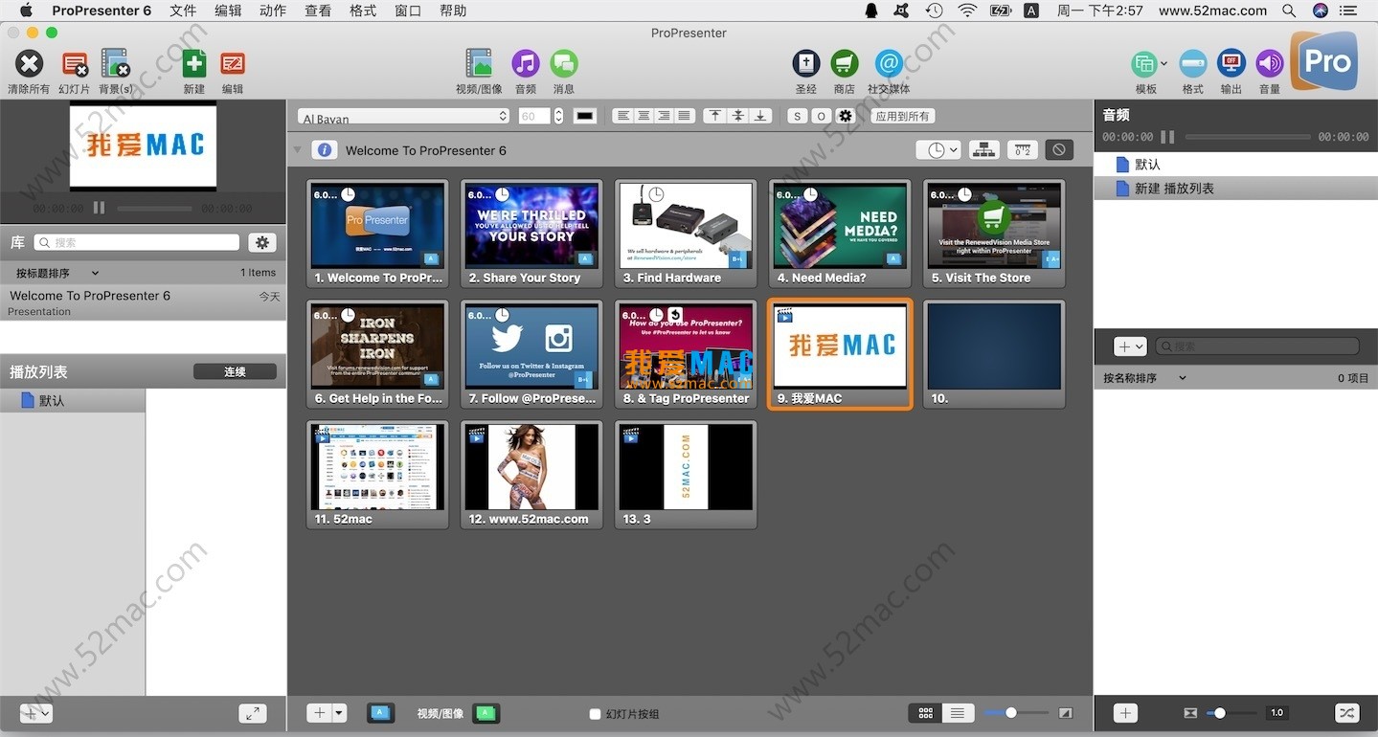This screenshot has width=1378, height=737.
Task: Align text left
Action: click(623, 116)
